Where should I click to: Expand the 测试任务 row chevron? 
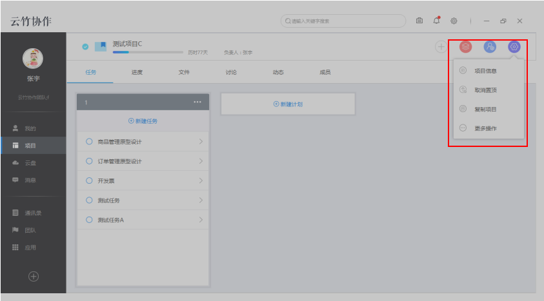click(201, 200)
